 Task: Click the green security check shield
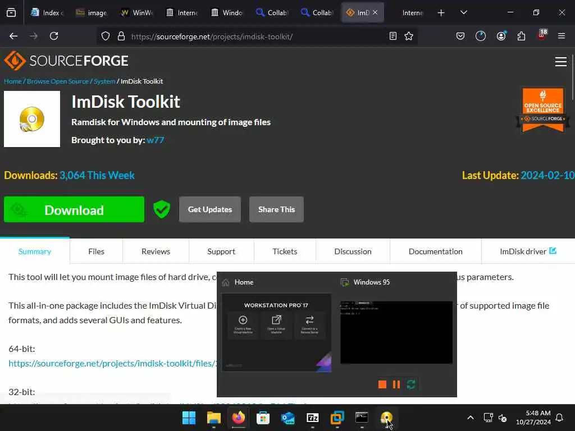[162, 209]
